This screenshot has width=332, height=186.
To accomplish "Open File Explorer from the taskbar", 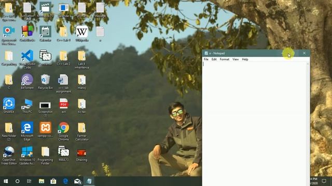I will pos(41,181).
